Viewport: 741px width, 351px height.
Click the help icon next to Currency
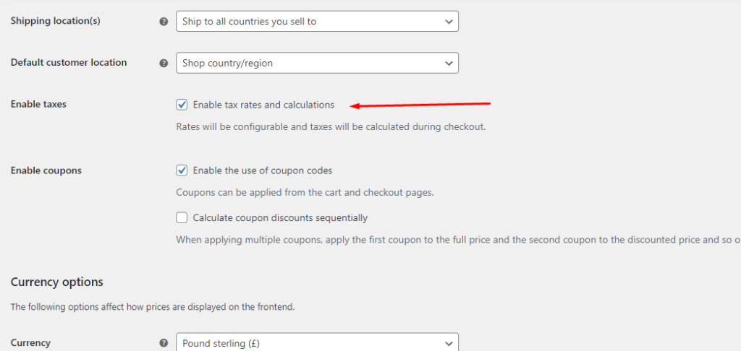pos(164,343)
